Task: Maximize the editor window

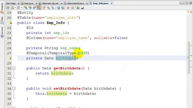Action: [191, 3]
